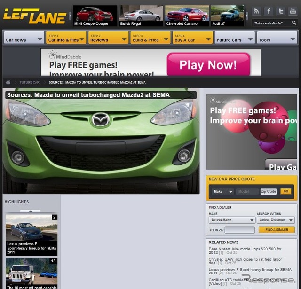Open the Audi A7 thumbnail

228,16
